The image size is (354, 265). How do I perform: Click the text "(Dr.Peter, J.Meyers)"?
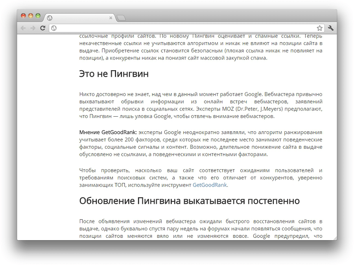259,109
